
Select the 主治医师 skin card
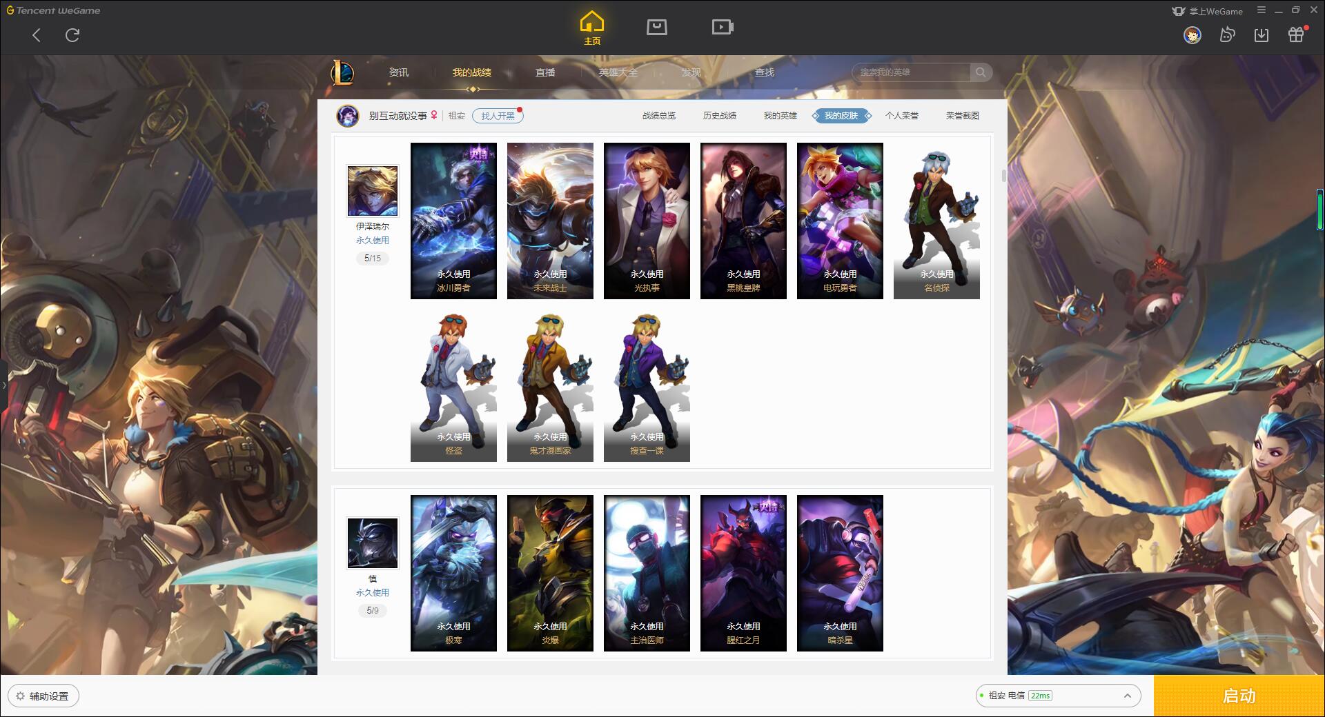pos(647,573)
